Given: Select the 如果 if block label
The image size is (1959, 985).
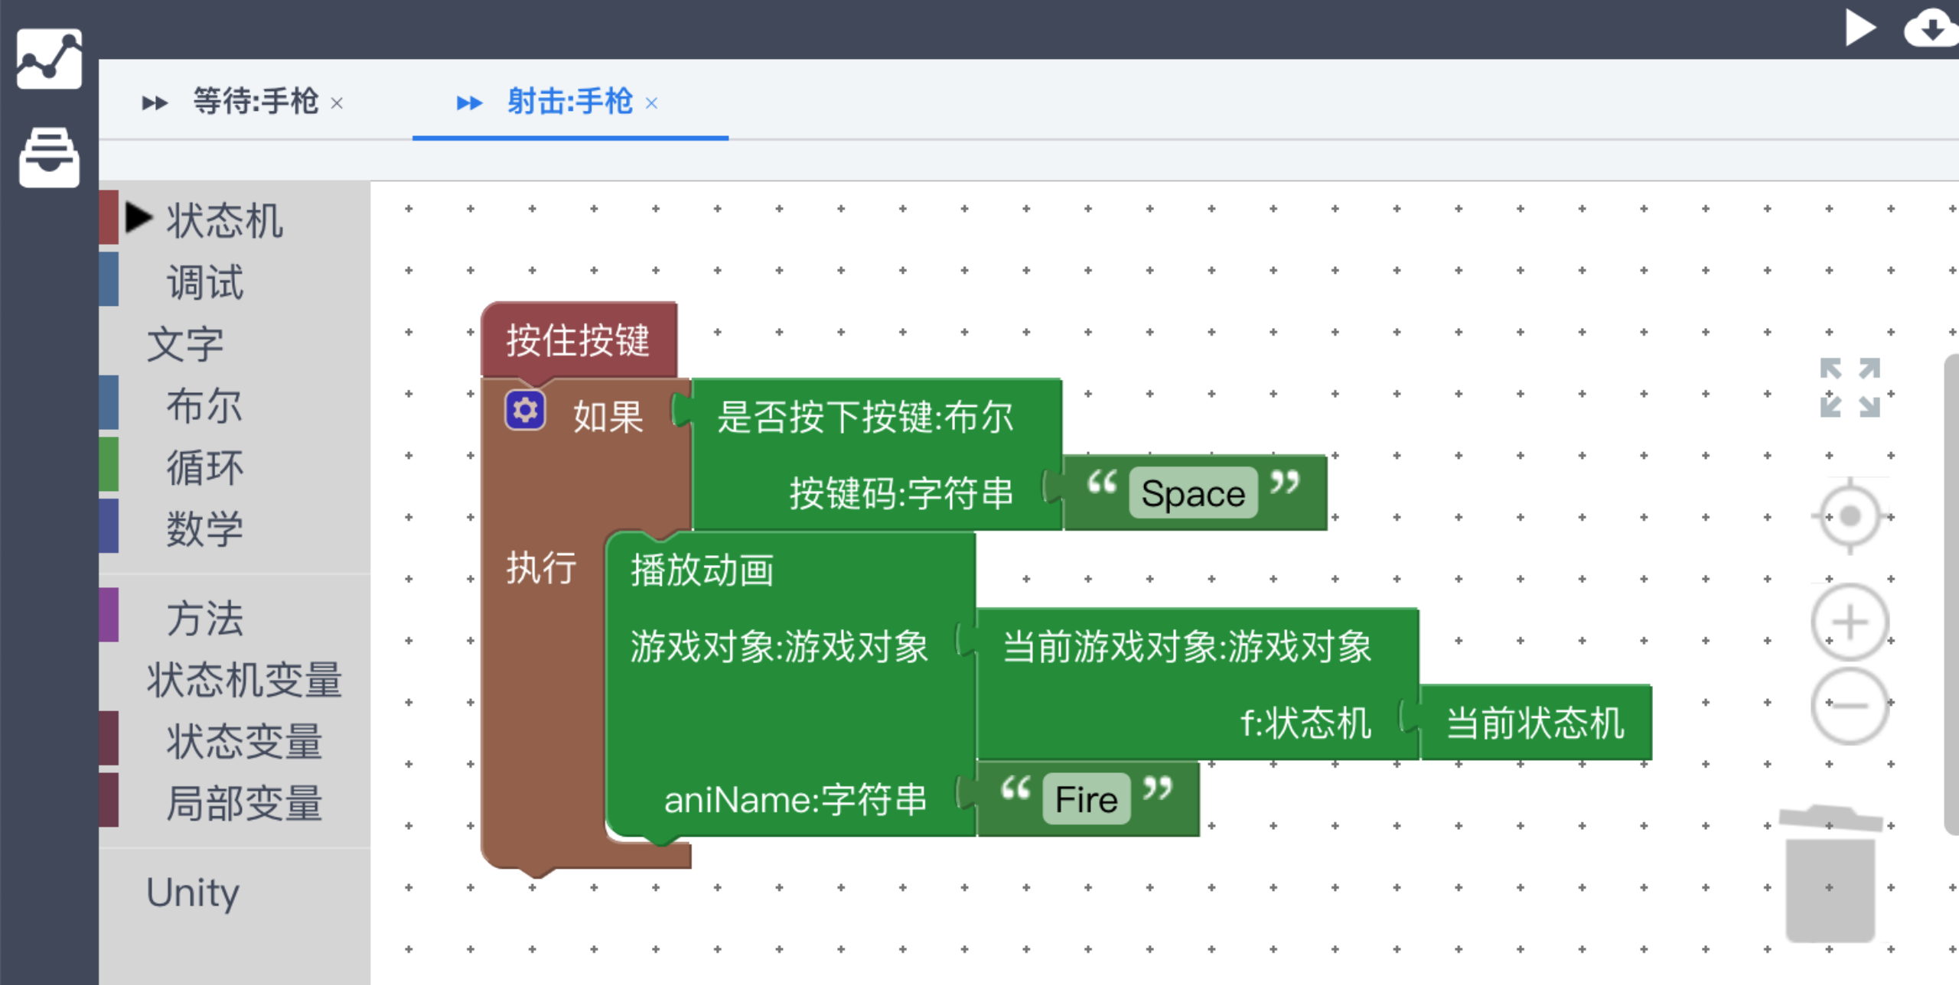Looking at the screenshot, I should coord(608,418).
